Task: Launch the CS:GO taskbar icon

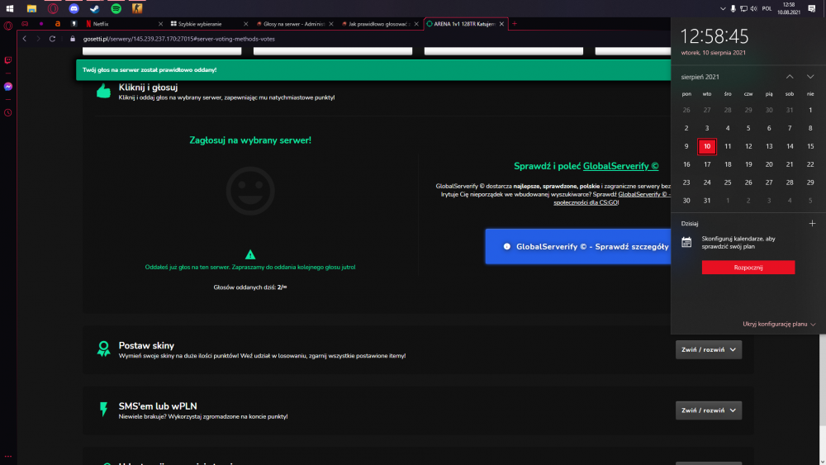Action: pyautogui.click(x=137, y=8)
